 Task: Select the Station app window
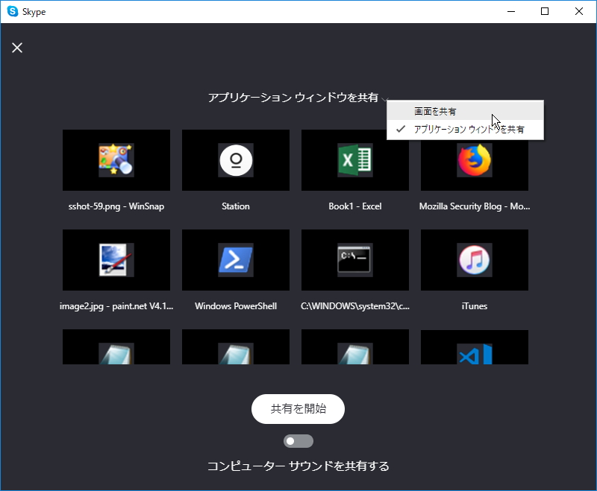tap(235, 160)
